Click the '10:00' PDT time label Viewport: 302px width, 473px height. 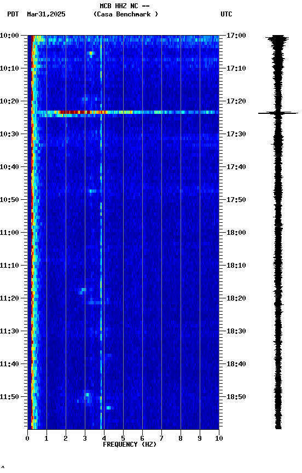9,36
